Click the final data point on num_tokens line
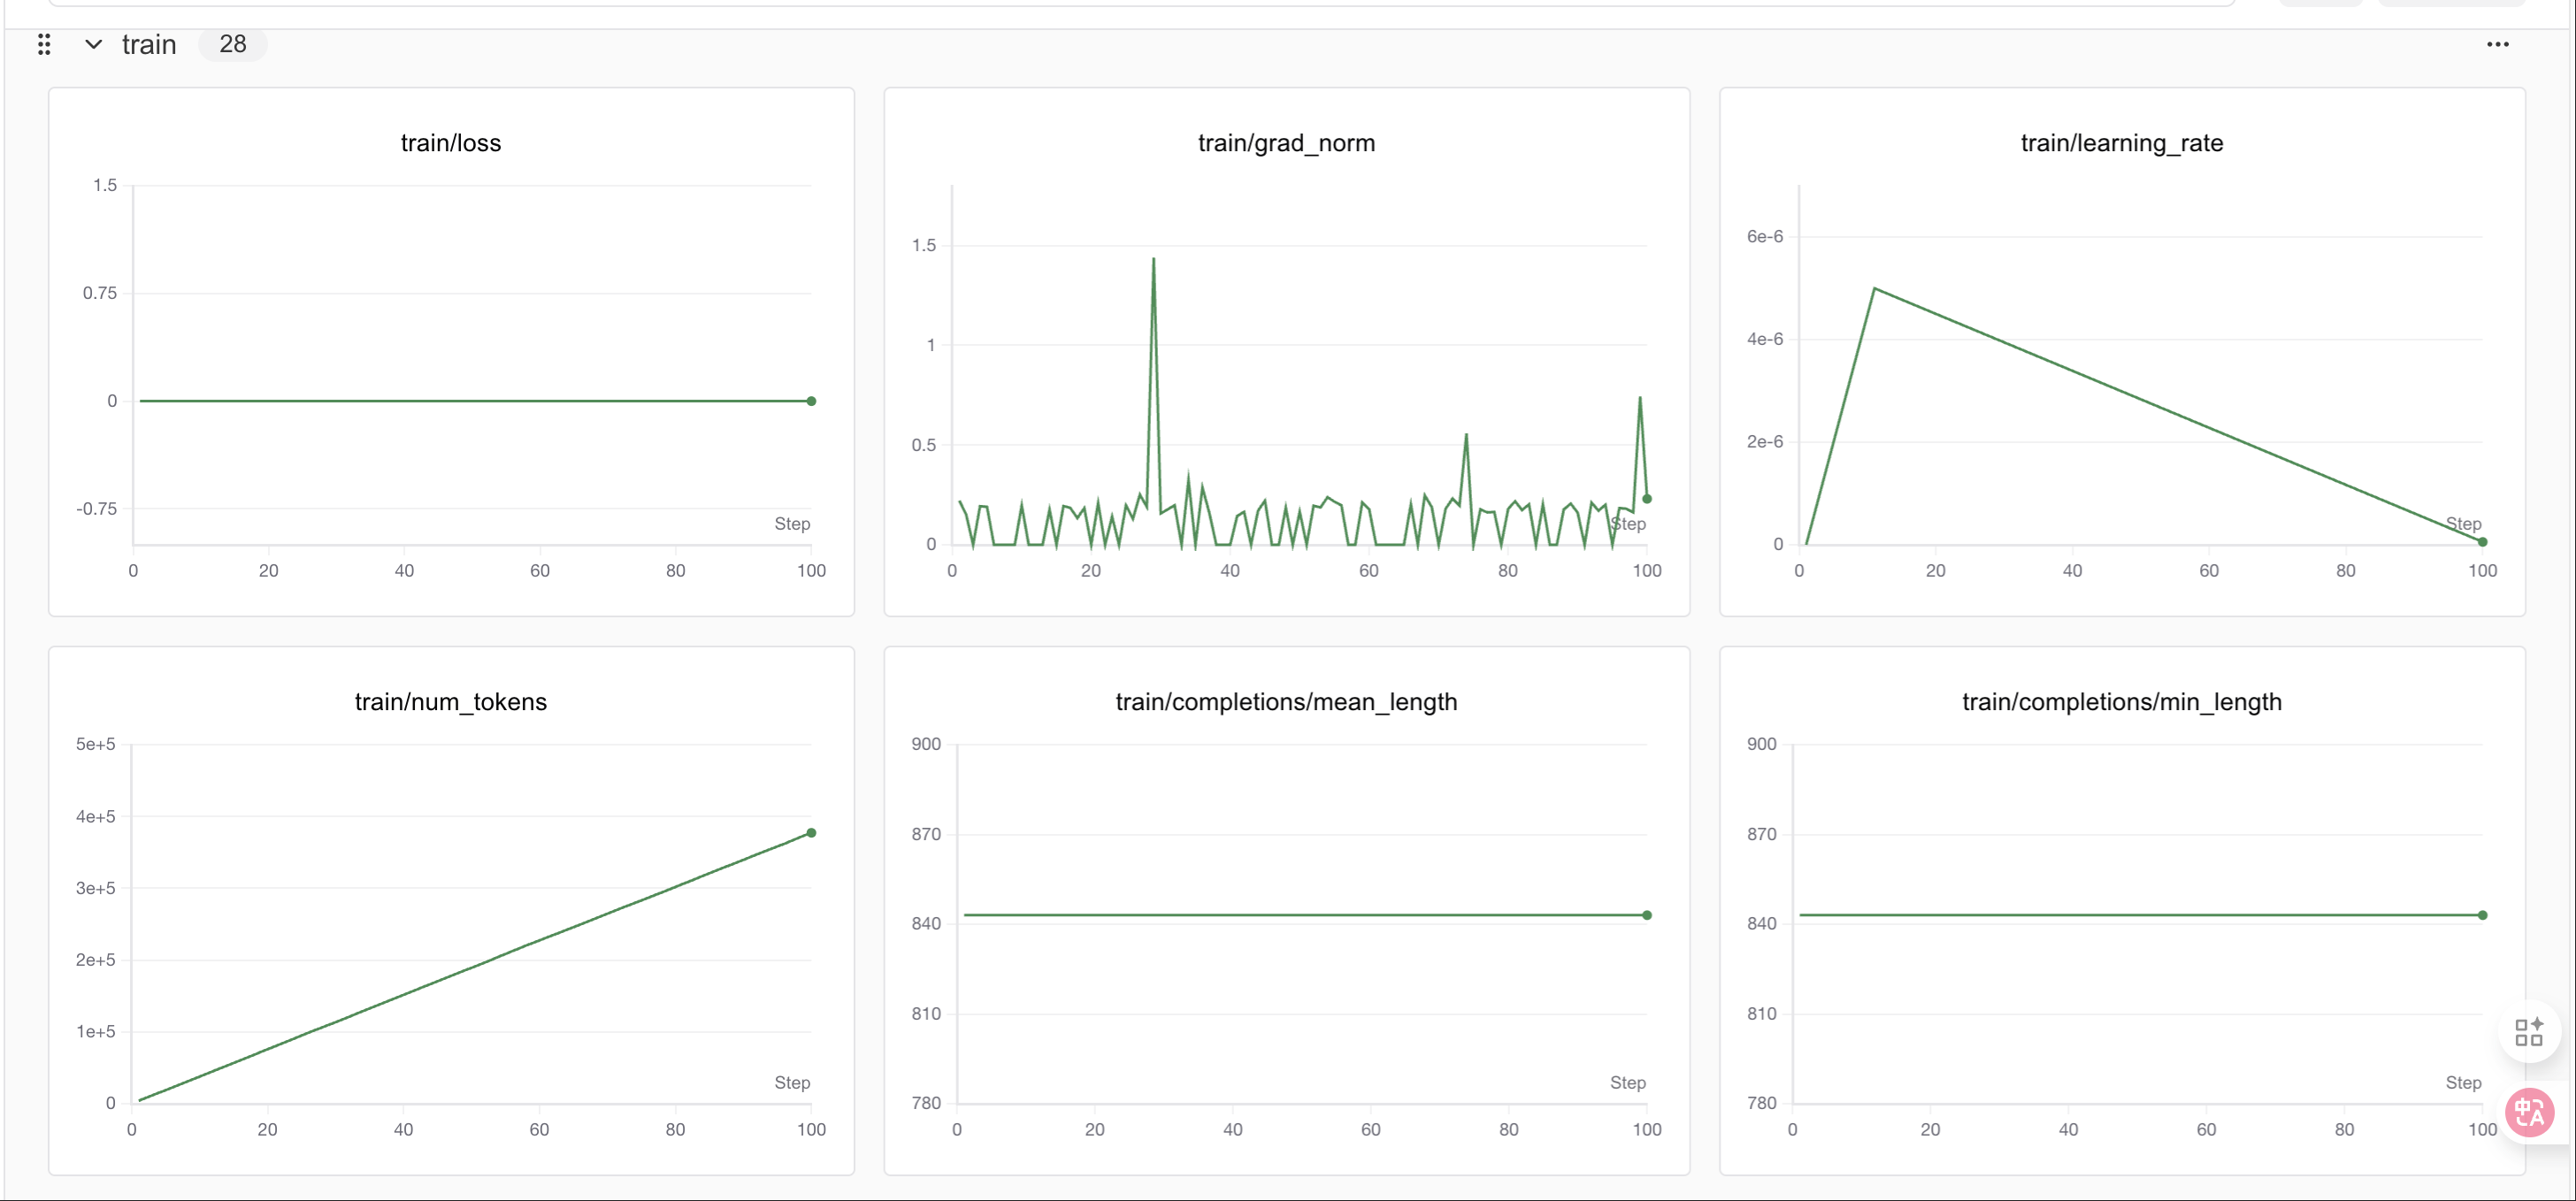This screenshot has height=1201, width=2576. click(811, 833)
